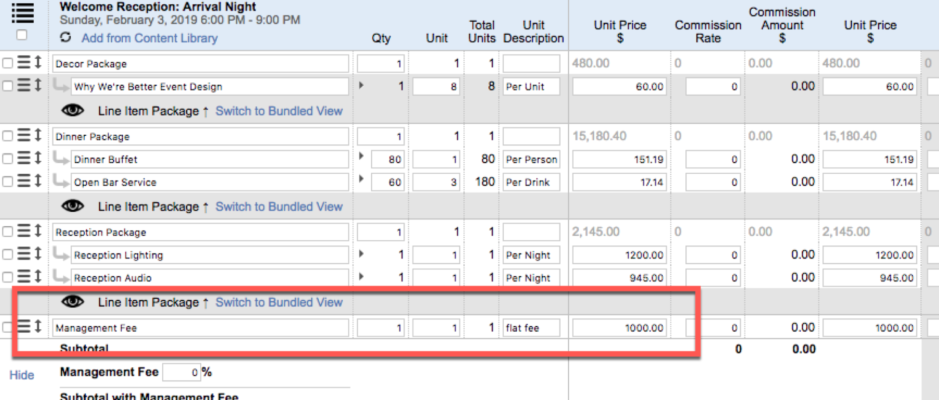Click the 15,180.40 Dinner Package total

coord(600,136)
